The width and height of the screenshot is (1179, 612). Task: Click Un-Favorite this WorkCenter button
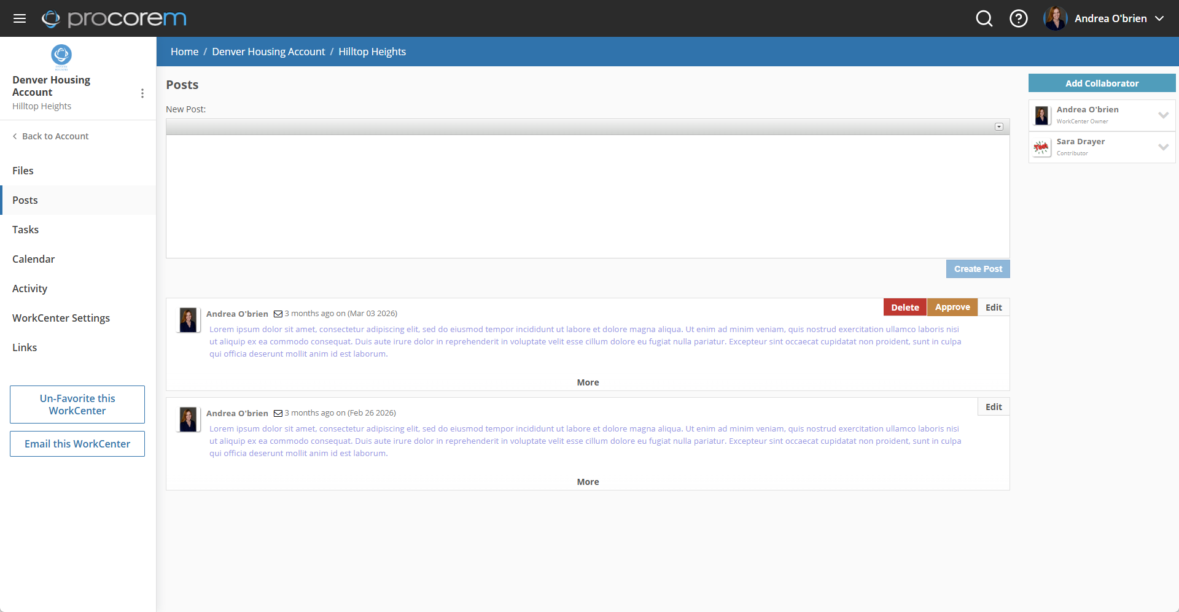click(77, 405)
